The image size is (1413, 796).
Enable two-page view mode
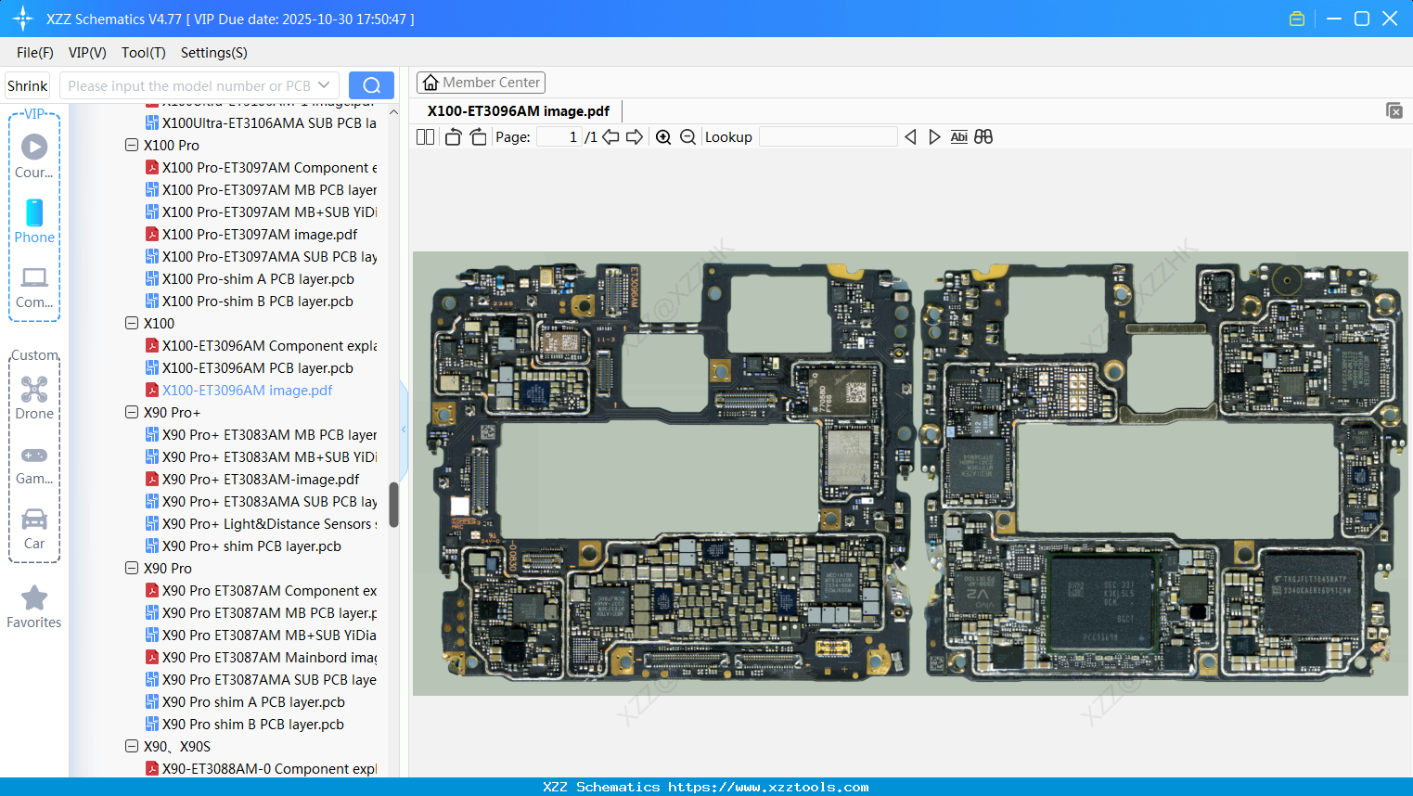[x=424, y=136]
